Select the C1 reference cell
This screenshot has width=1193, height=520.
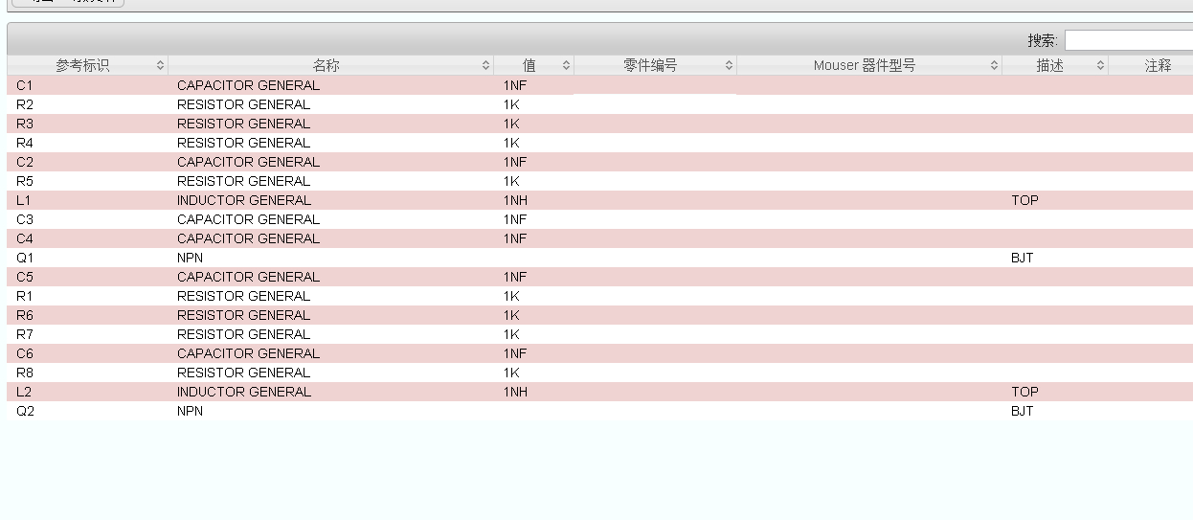click(25, 85)
